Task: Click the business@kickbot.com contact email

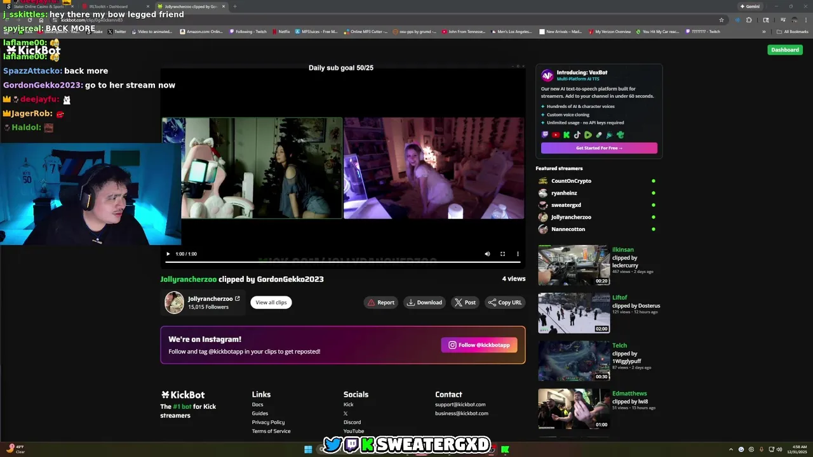Action: (462, 413)
